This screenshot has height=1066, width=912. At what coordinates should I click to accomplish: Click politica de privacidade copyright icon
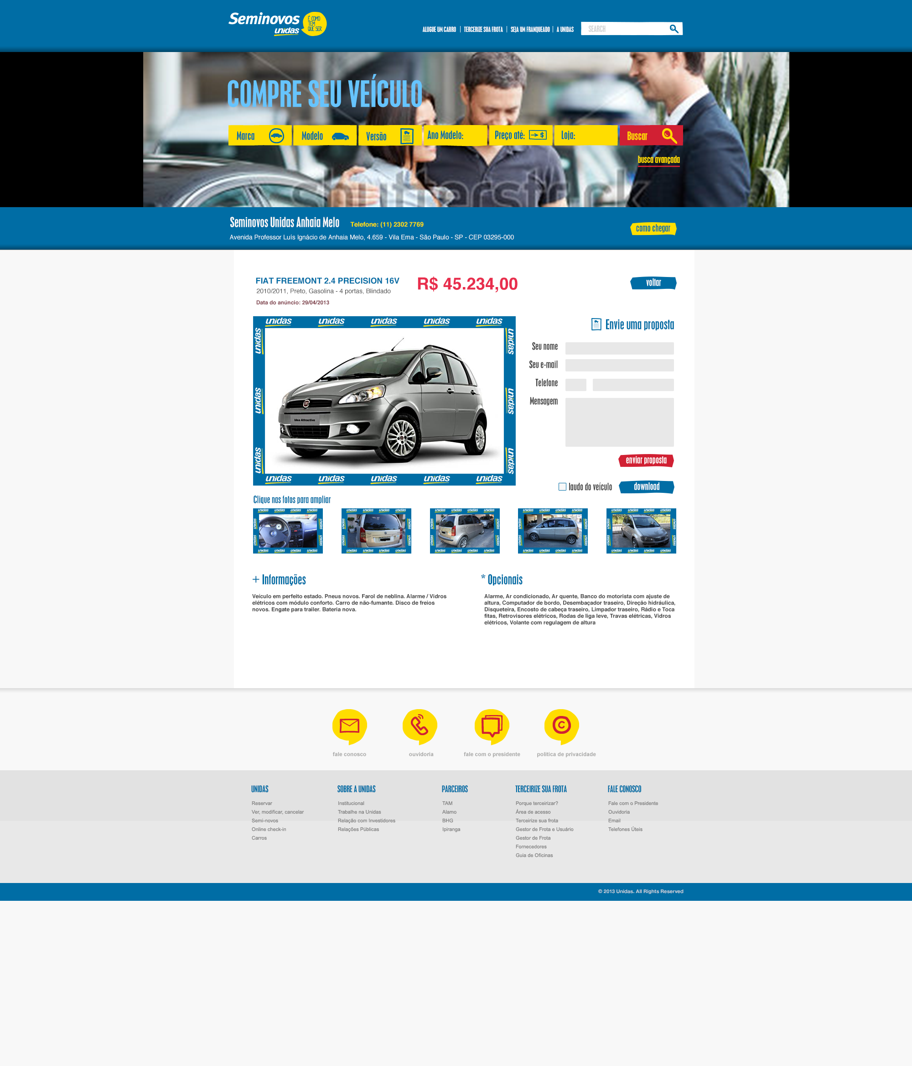pyautogui.click(x=561, y=726)
